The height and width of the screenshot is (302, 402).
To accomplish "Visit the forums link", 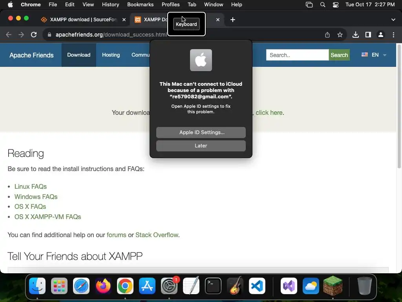I will click(x=116, y=235).
